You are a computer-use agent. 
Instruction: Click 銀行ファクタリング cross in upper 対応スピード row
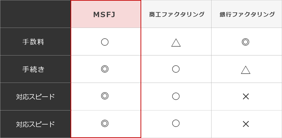(x=246, y=96)
